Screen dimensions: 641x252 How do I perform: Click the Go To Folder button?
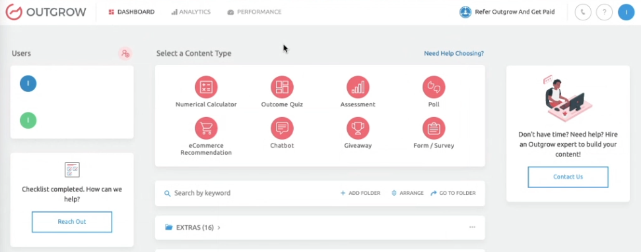(453, 193)
